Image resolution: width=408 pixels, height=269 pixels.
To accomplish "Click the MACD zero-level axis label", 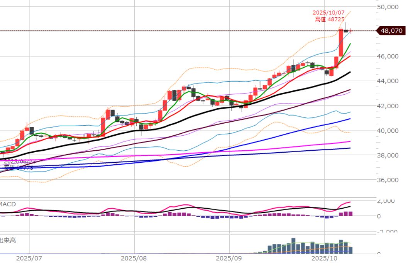I will (x=379, y=216).
